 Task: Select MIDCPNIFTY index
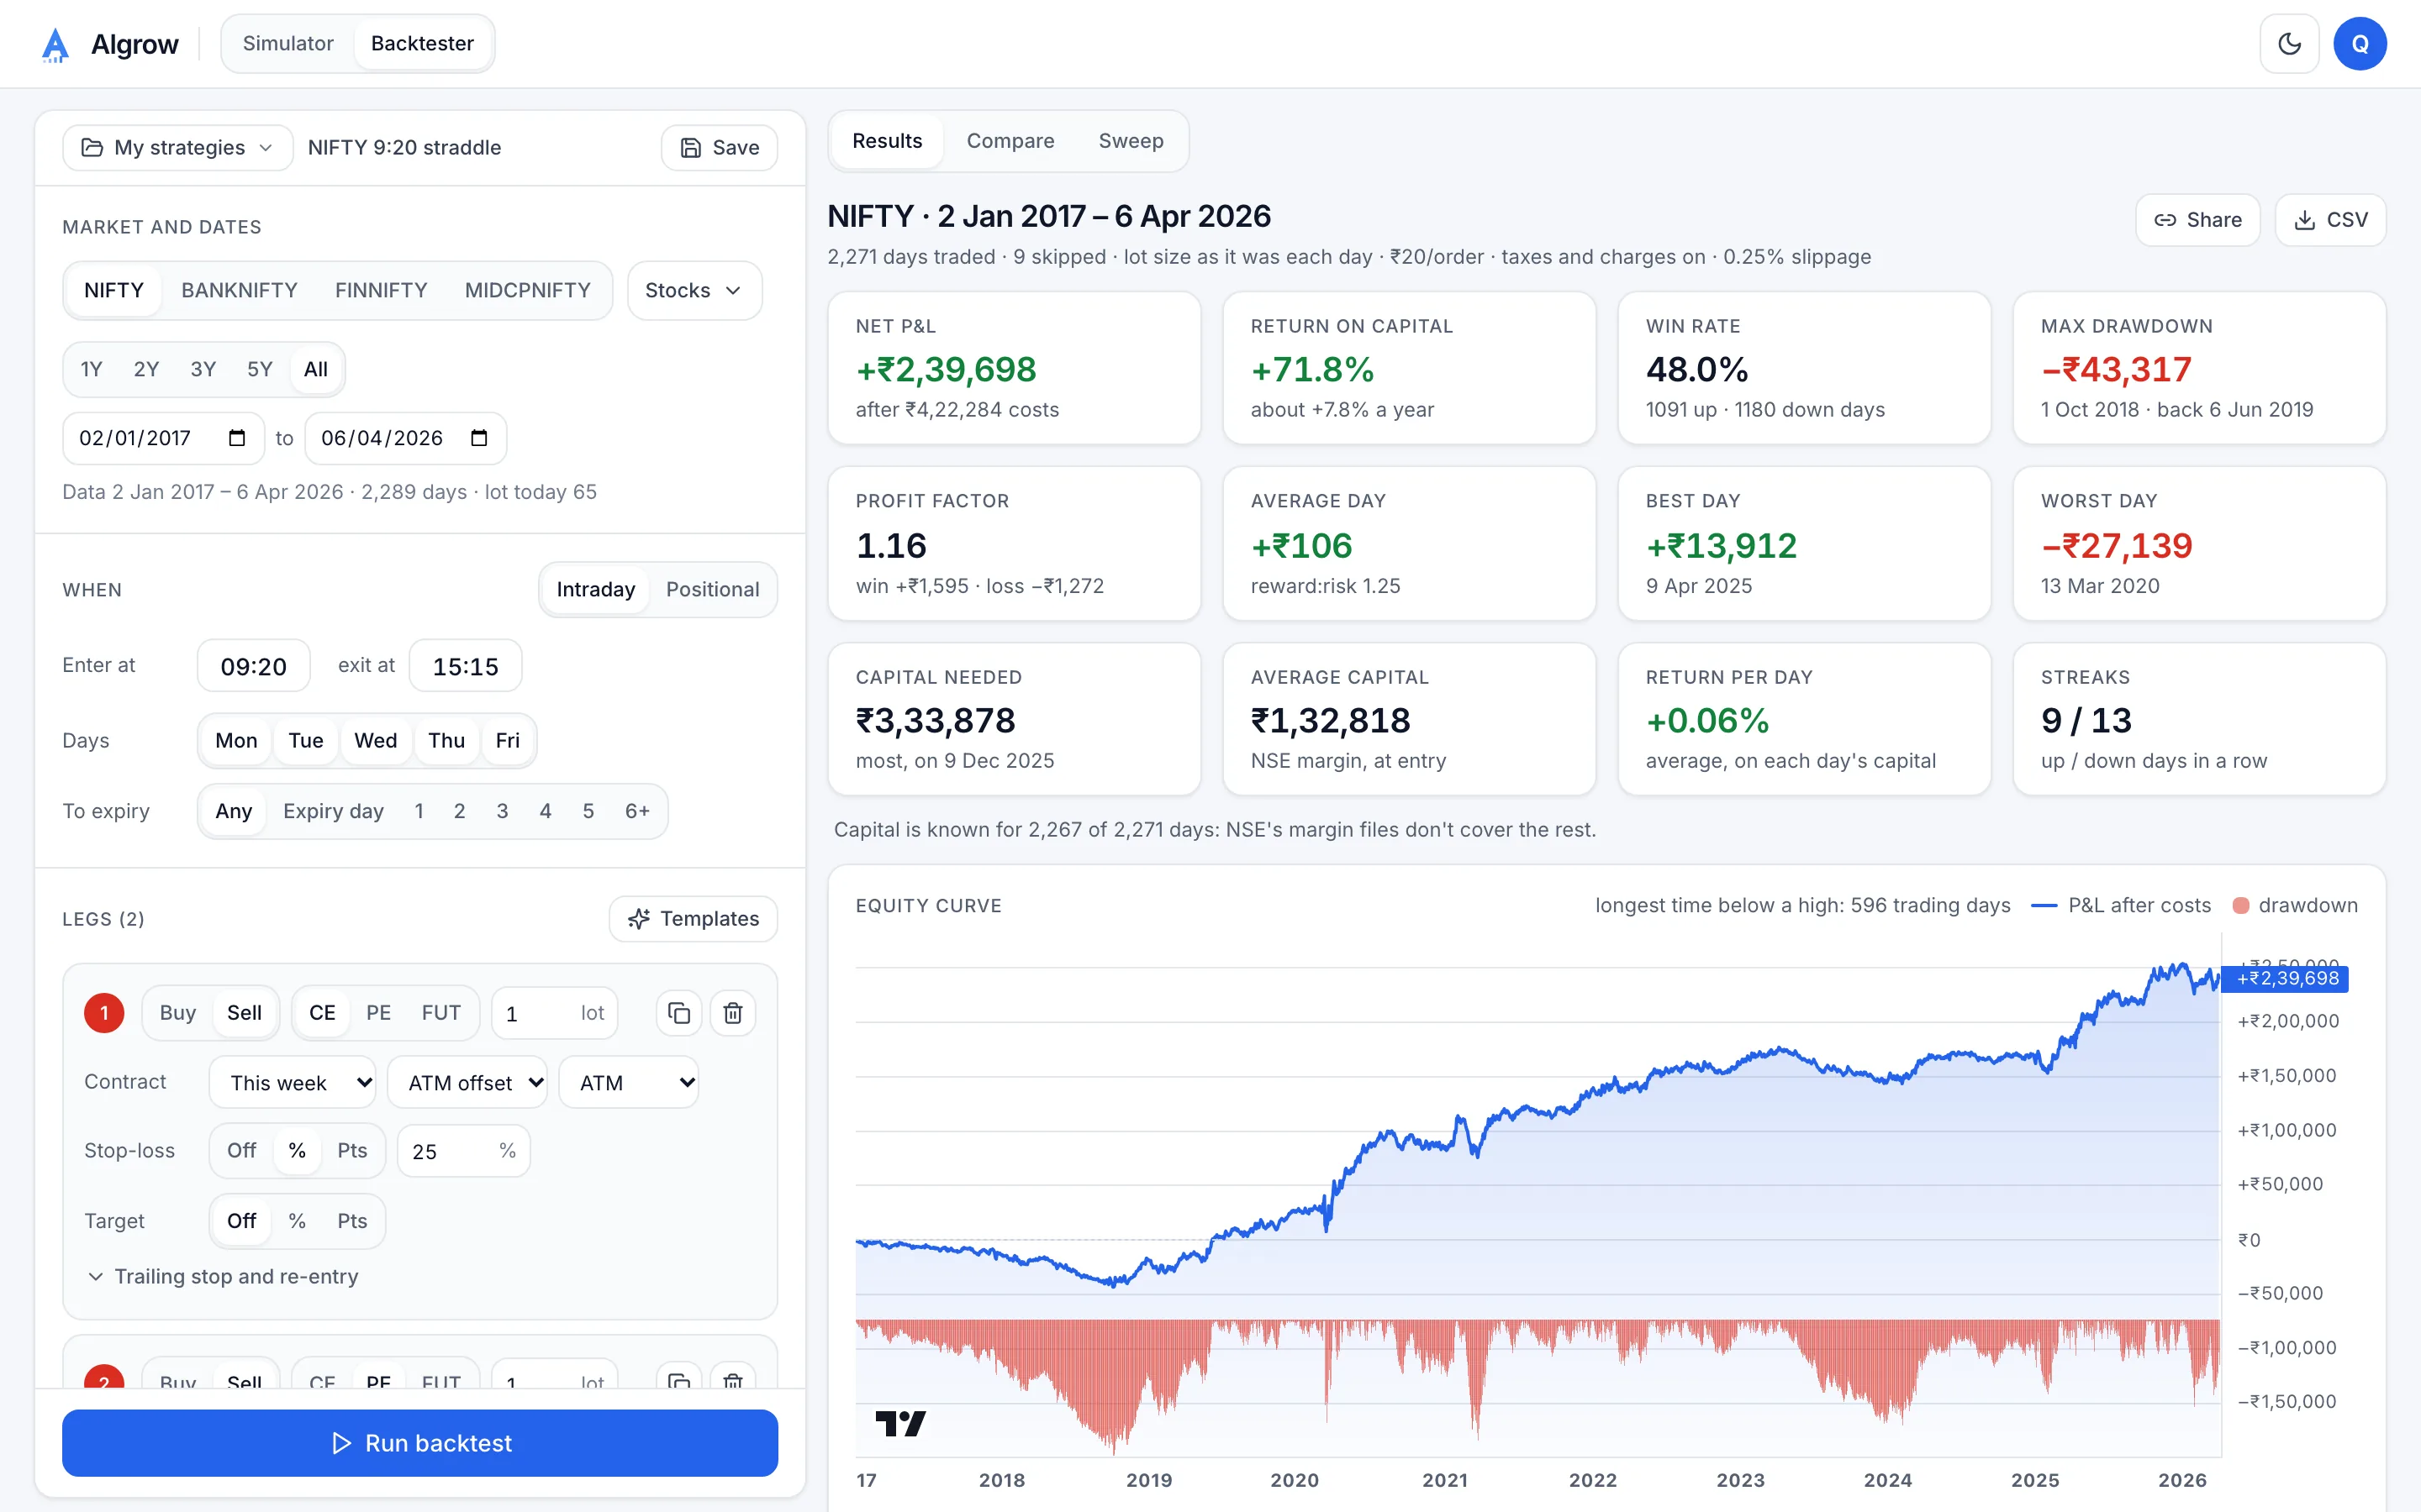coord(527,290)
